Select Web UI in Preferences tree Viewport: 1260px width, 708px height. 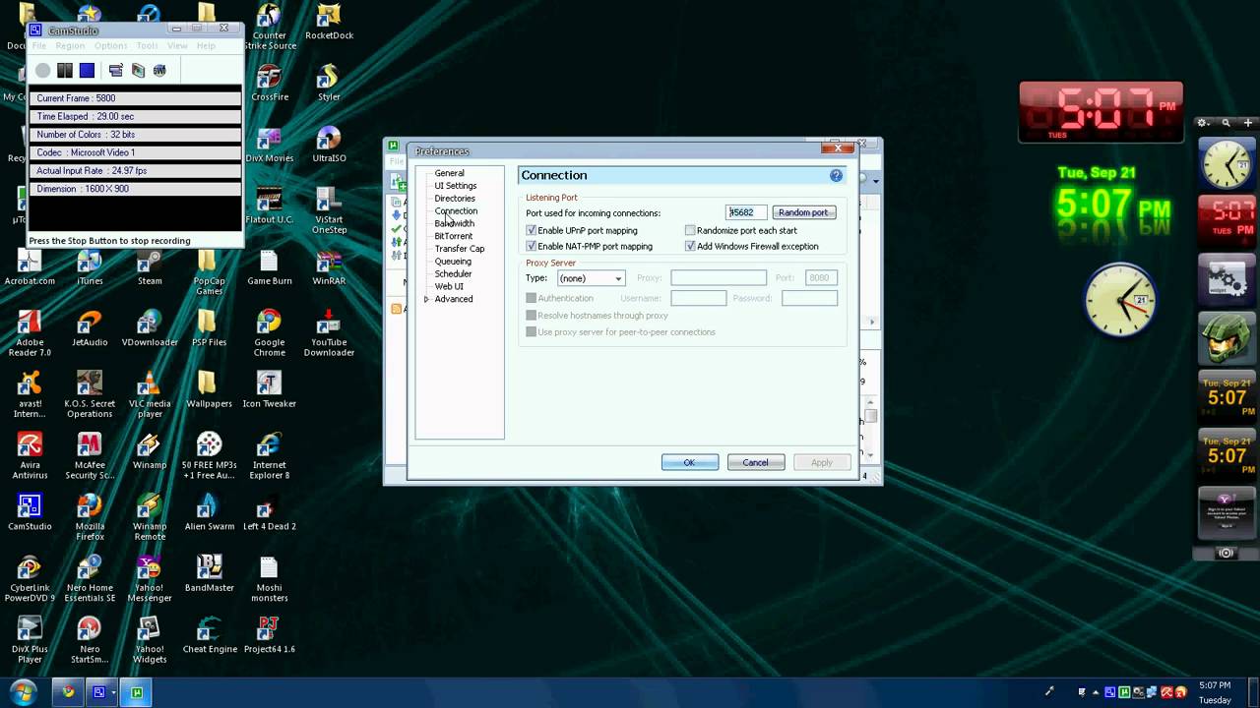[449, 286]
